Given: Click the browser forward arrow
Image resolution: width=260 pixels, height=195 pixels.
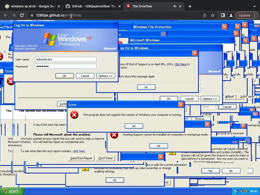Looking at the screenshot, I should pyautogui.click(x=14, y=15).
